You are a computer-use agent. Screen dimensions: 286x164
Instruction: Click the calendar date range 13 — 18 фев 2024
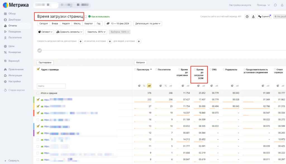118,24
